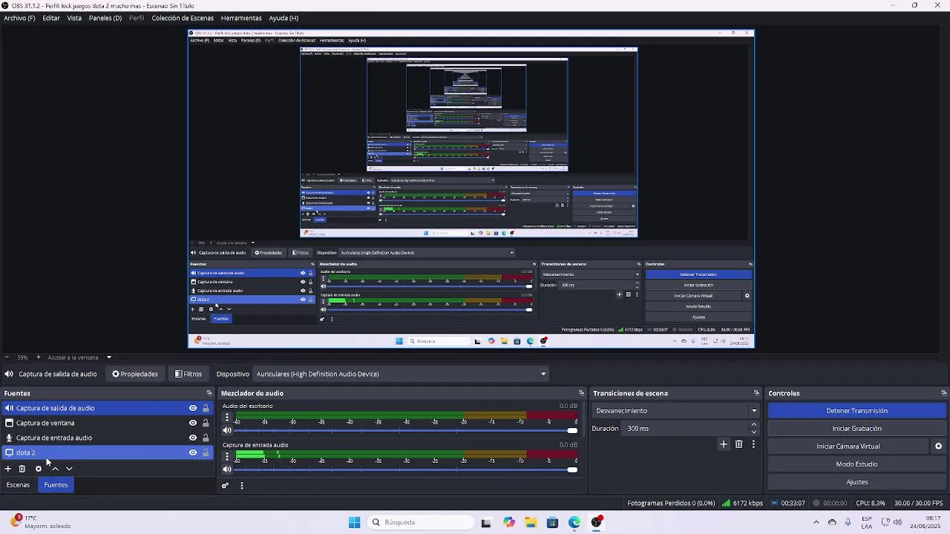Open audio mixer options menu dots
The height and width of the screenshot is (534, 950).
tap(242, 486)
